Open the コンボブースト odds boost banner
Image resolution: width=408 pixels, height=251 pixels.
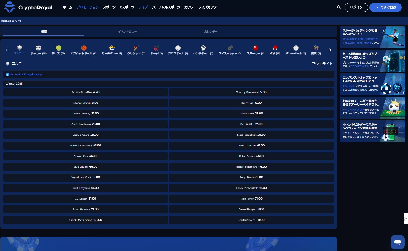(x=372, y=61)
